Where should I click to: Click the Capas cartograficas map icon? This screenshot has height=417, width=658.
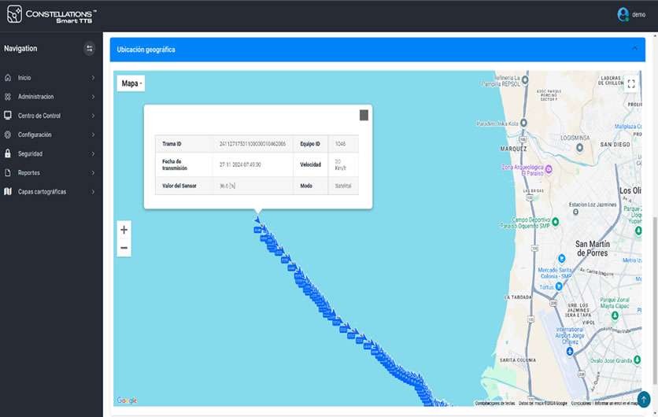pyautogui.click(x=8, y=192)
